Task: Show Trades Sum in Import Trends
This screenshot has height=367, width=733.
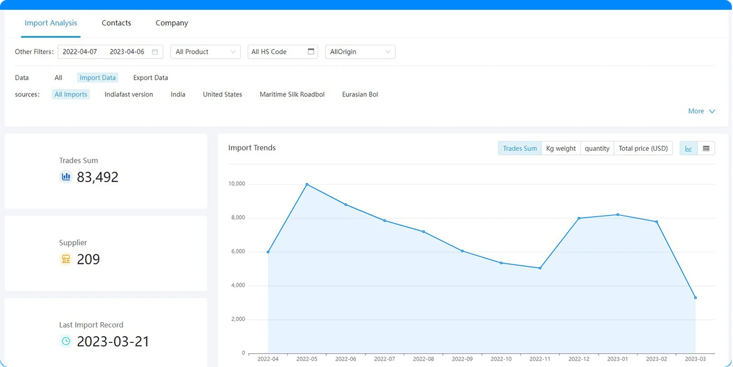Action: [520, 148]
